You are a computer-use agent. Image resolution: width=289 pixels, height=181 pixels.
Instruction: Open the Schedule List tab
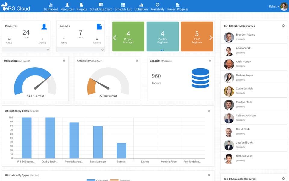pos(123,7)
